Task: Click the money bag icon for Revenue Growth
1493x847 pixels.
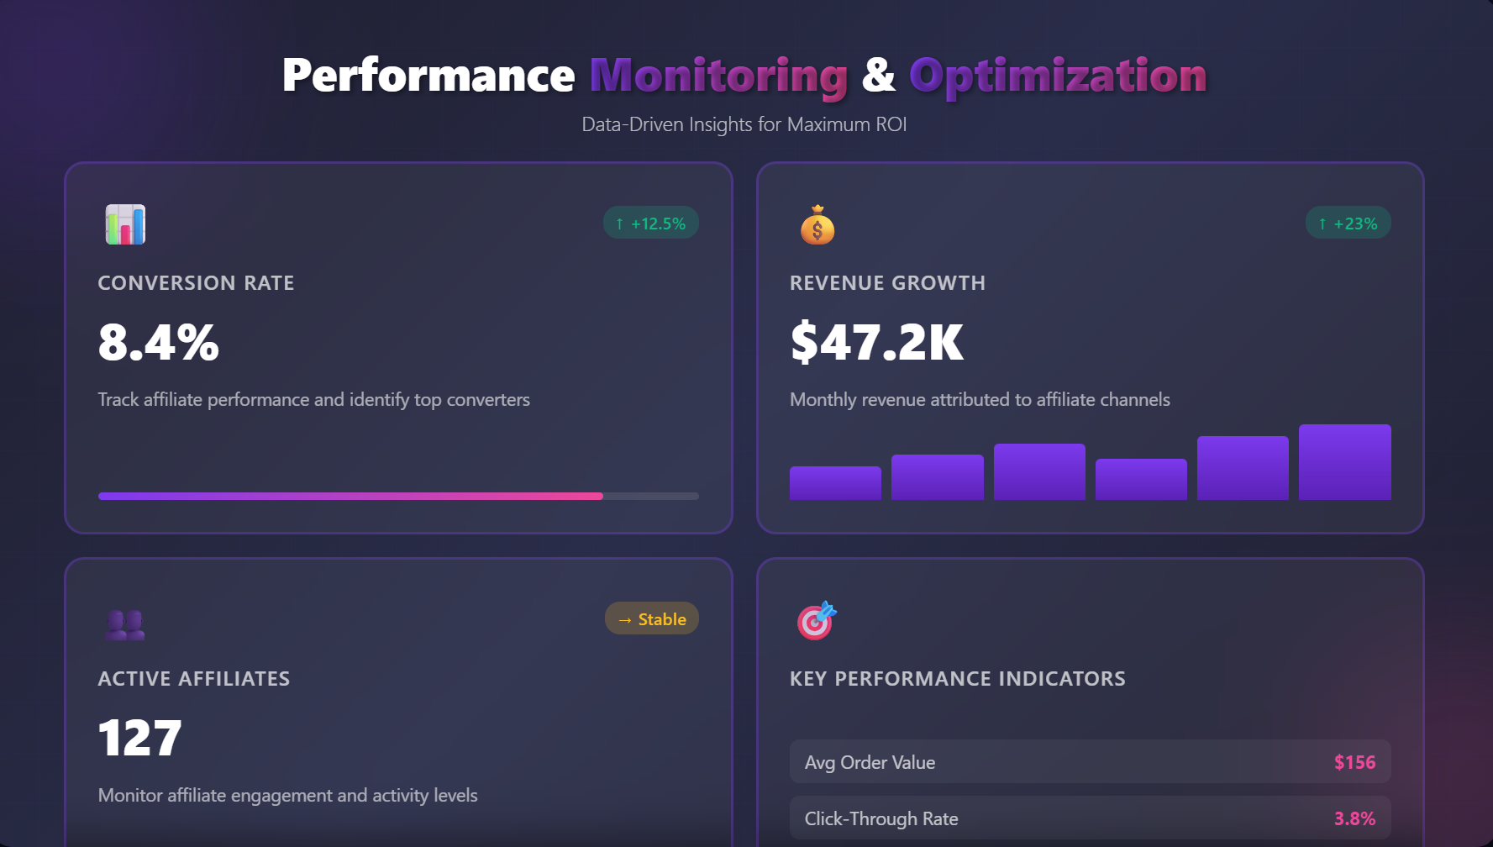Action: (x=817, y=224)
